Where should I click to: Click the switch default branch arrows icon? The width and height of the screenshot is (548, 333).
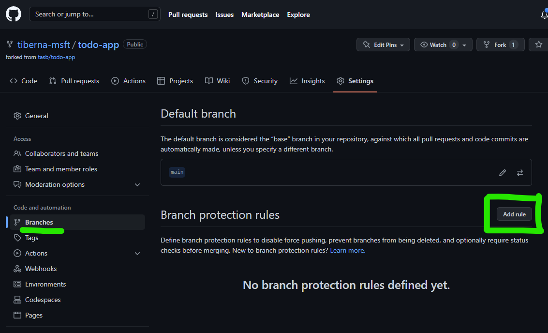[520, 173]
